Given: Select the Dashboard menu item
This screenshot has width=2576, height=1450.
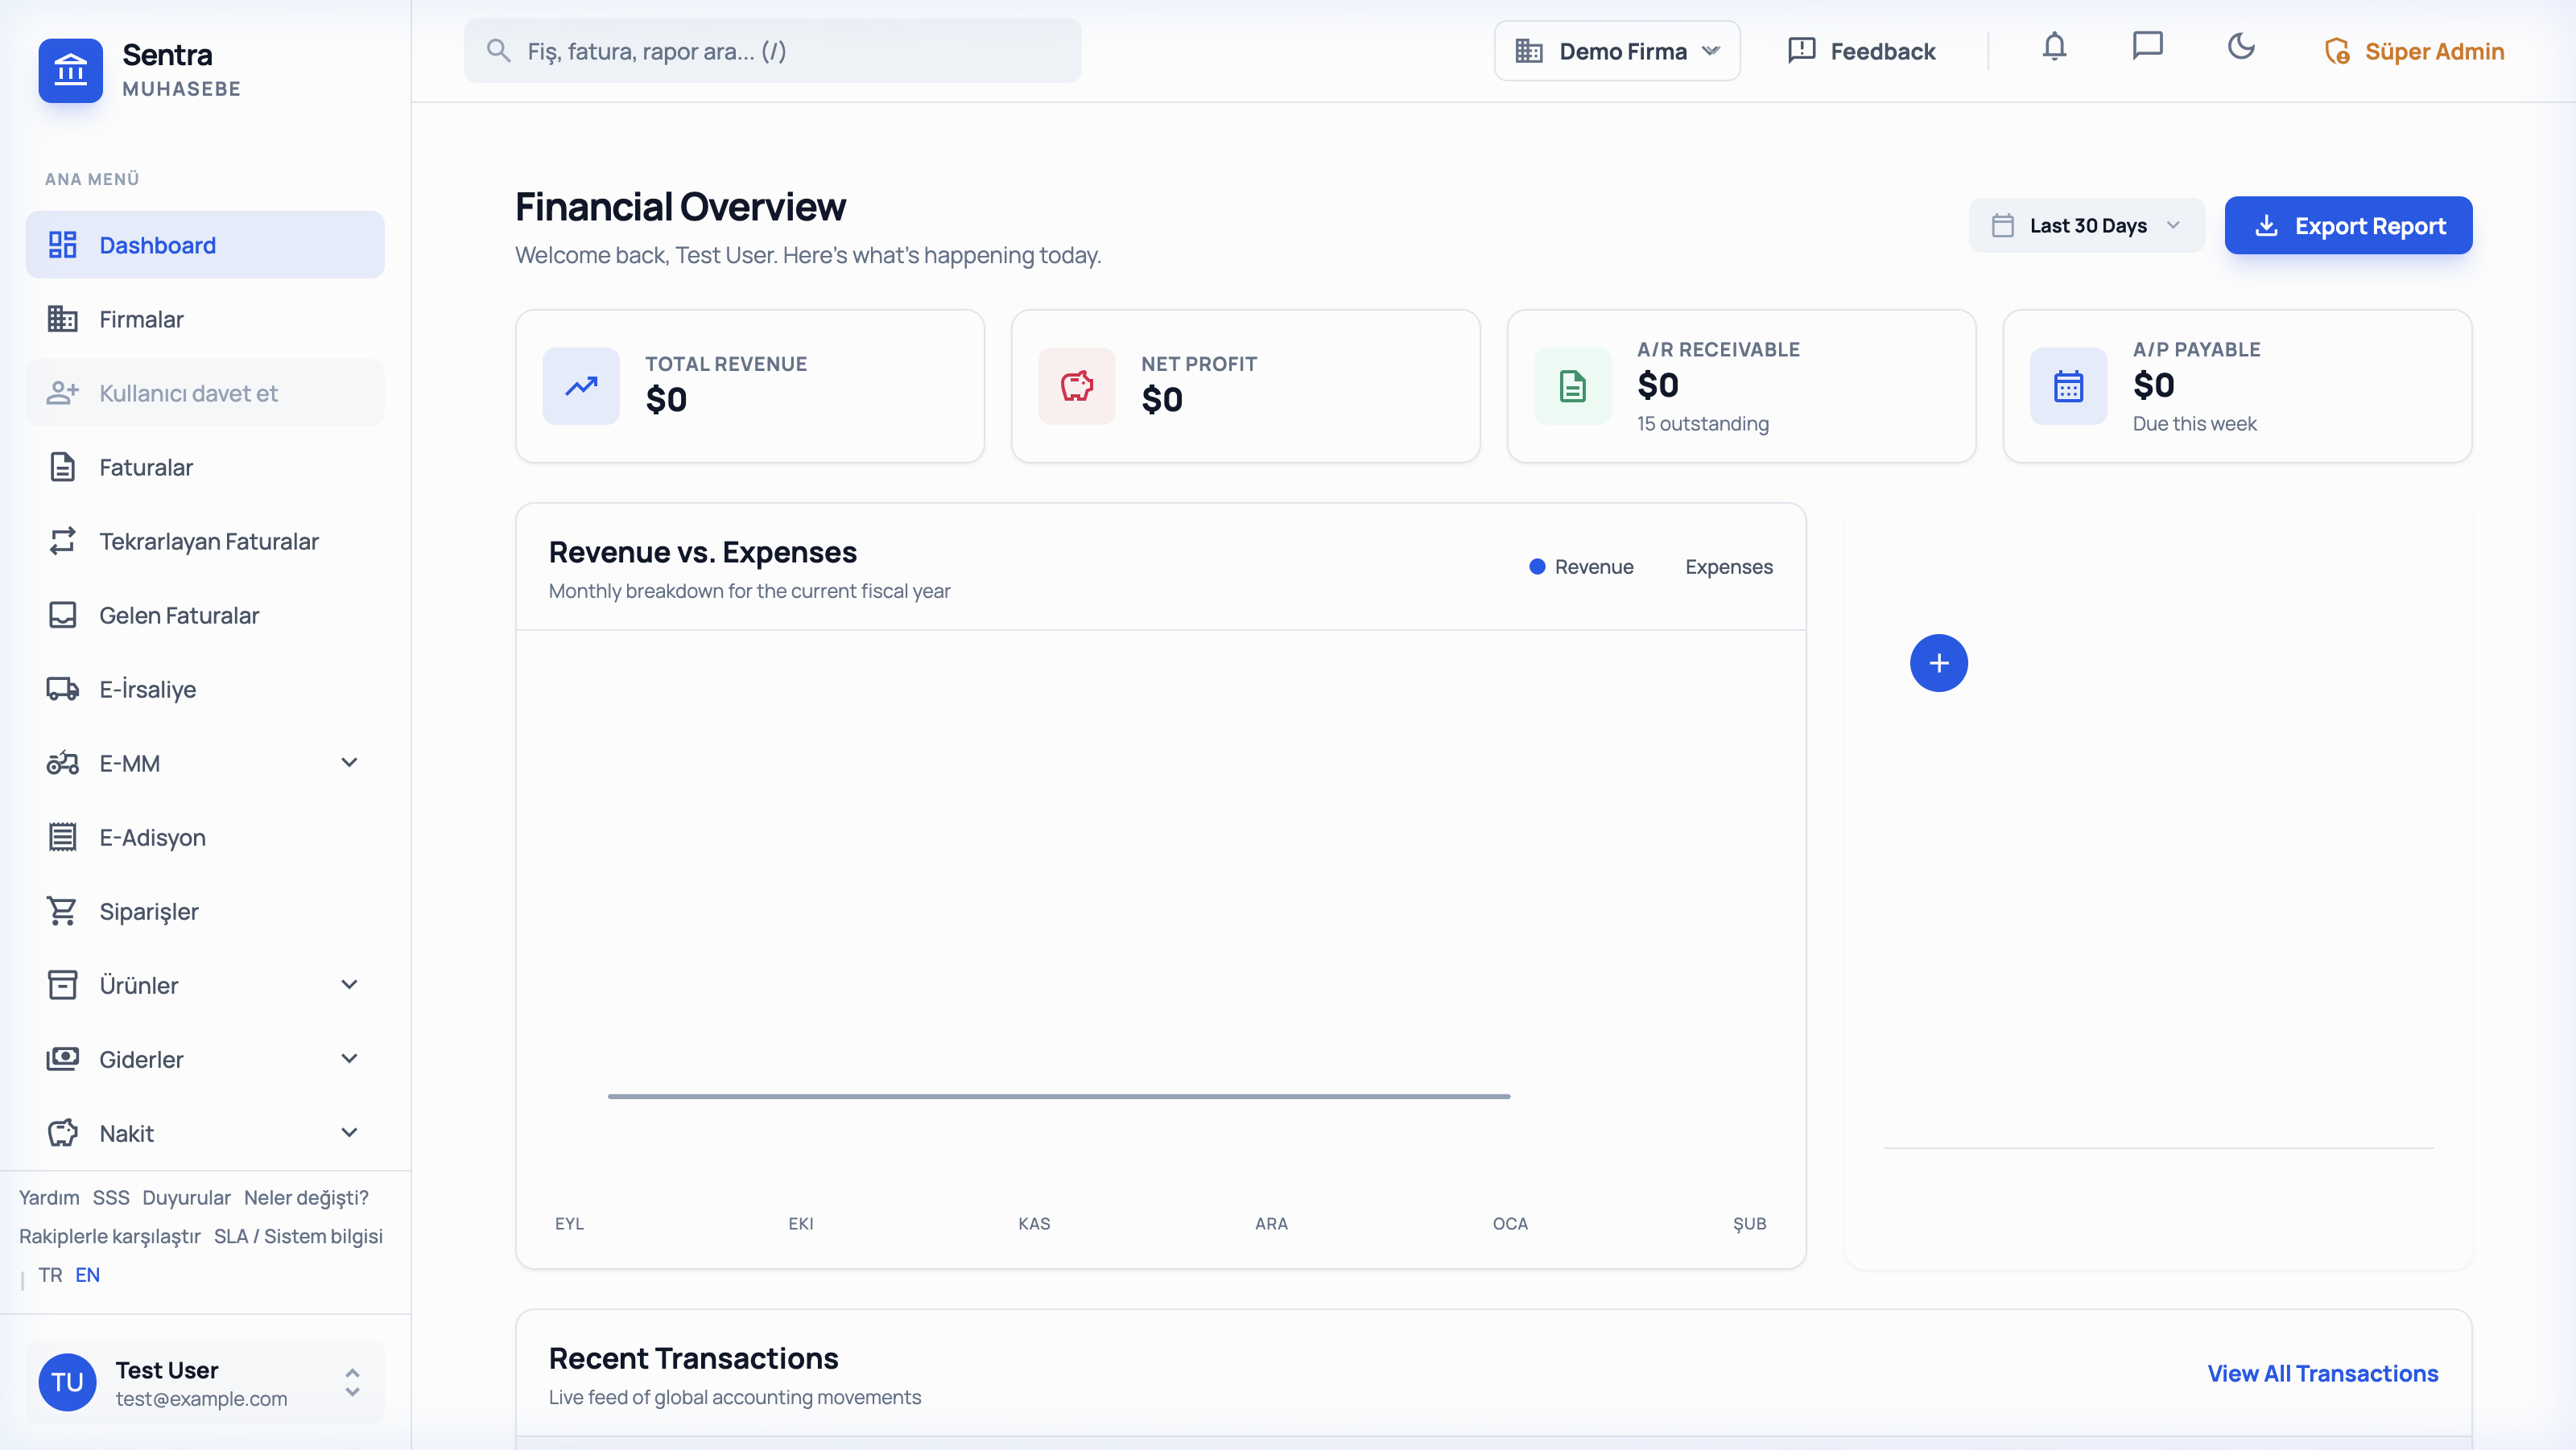Looking at the screenshot, I should tap(157, 245).
